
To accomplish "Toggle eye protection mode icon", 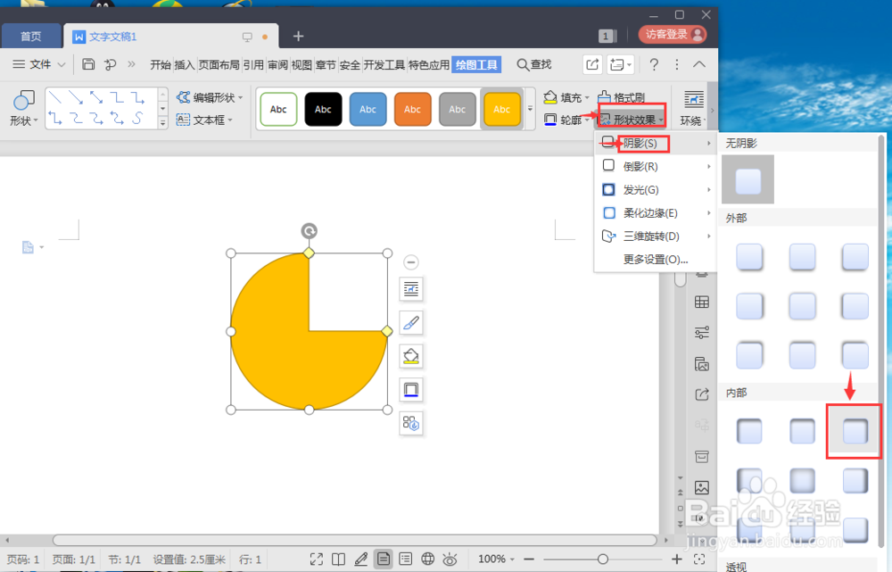I will point(450,560).
